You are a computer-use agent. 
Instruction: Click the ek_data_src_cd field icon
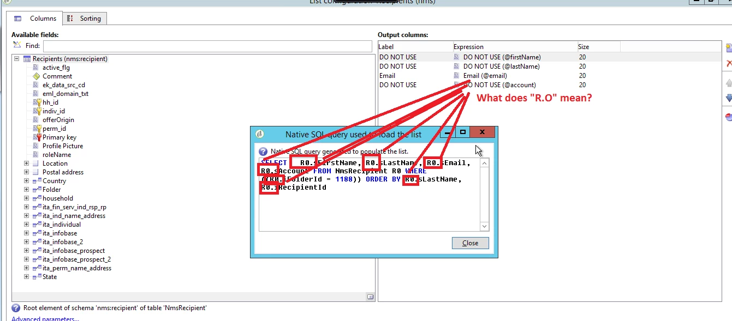click(36, 85)
